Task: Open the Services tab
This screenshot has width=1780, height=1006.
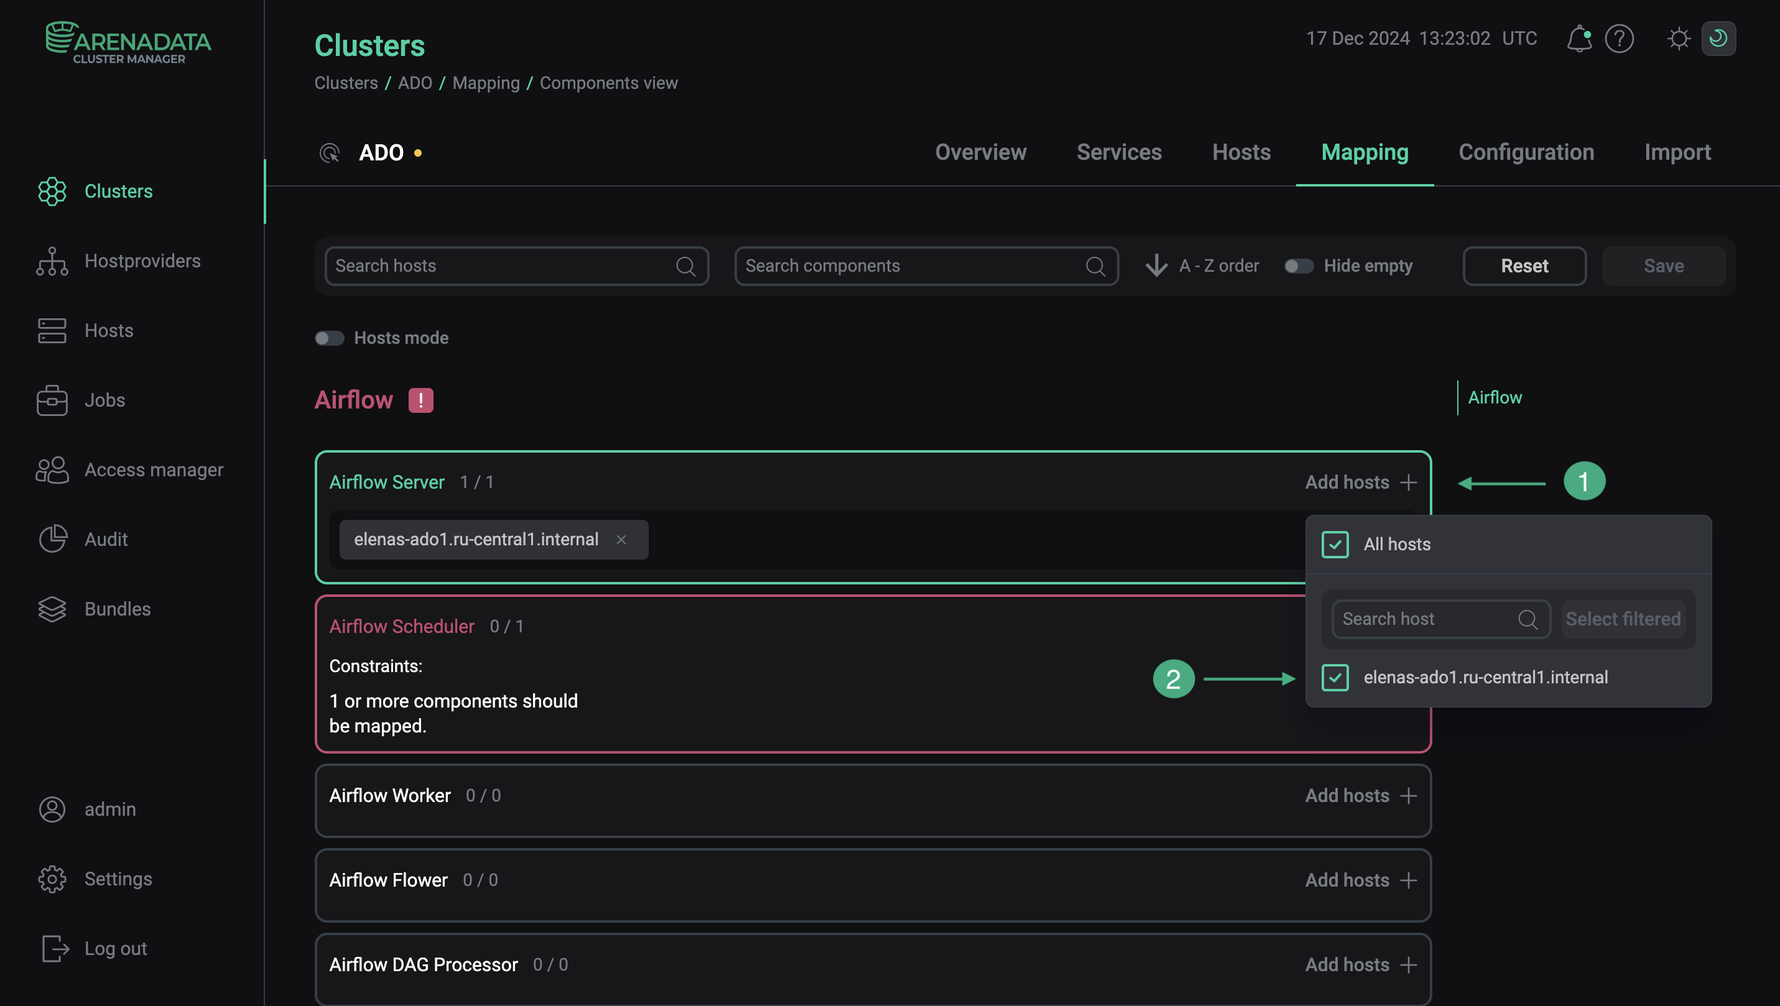Action: tap(1119, 152)
